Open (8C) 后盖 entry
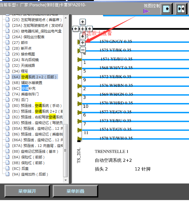 [x=20, y=169]
